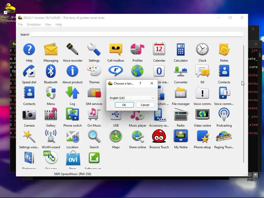264x198 pixels.
Task: Launch the Call mailbox app
Action: coord(116,49)
